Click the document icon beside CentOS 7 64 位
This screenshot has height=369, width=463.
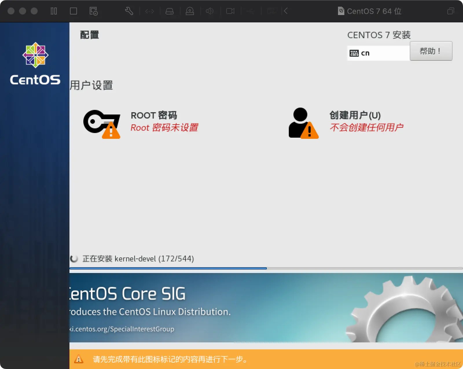[341, 11]
